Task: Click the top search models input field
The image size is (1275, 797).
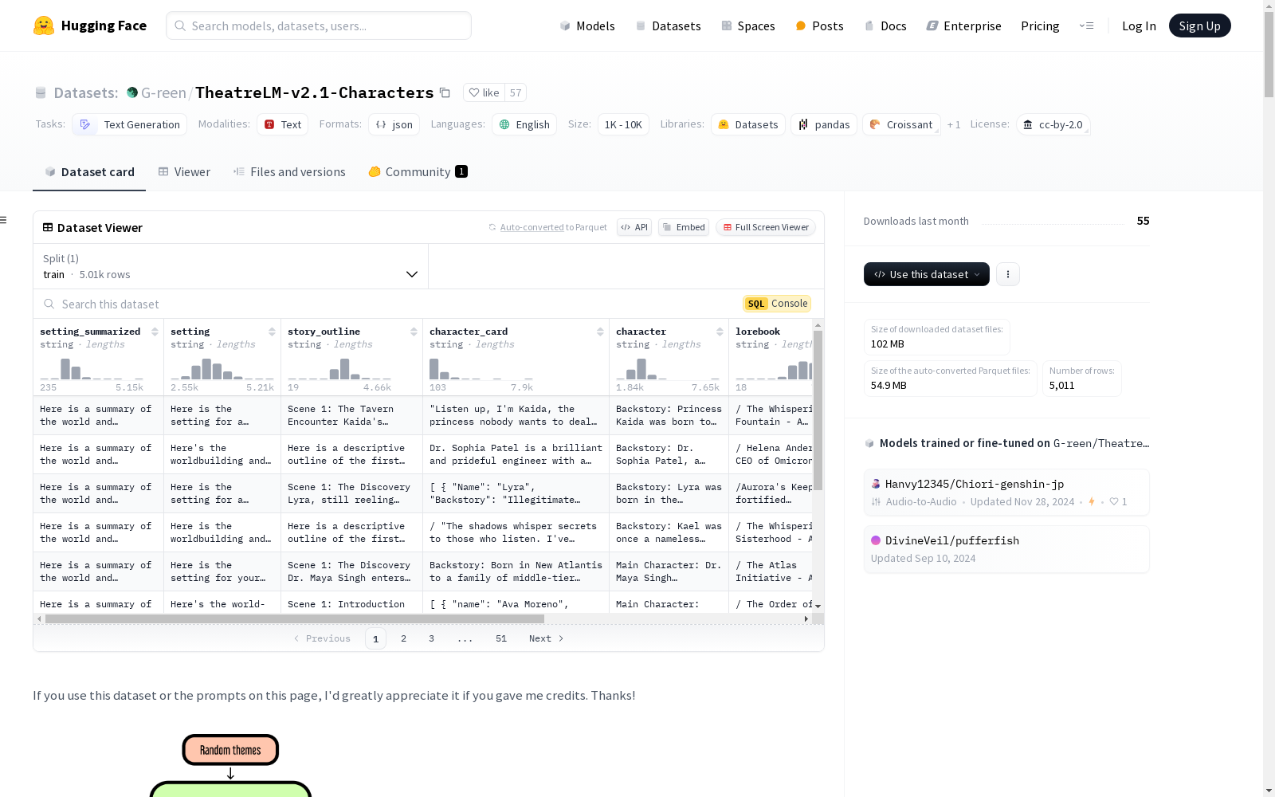Action: pyautogui.click(x=319, y=26)
